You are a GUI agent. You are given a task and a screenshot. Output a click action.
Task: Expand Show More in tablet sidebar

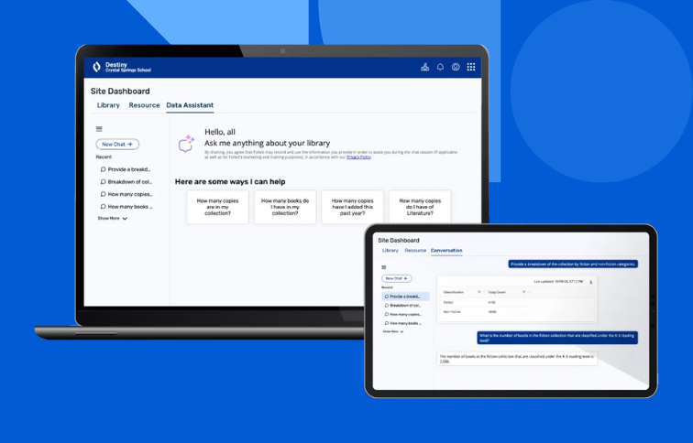393,331
